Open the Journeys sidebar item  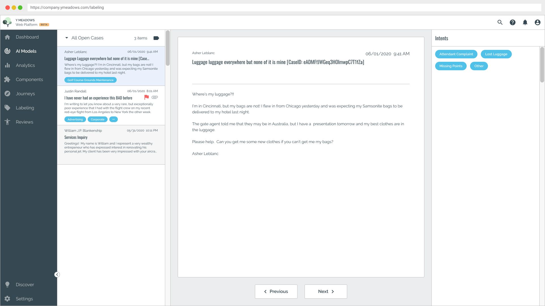coord(25,93)
